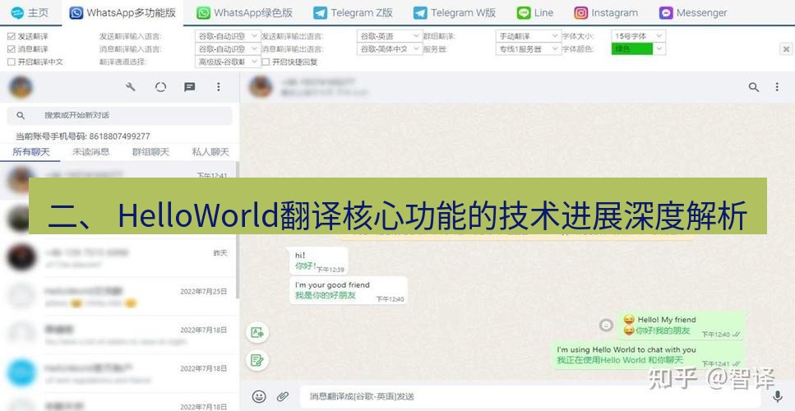The height and width of the screenshot is (411, 795).
Task: Enable the 开启快捷回复 checkbox
Action: pos(266,62)
